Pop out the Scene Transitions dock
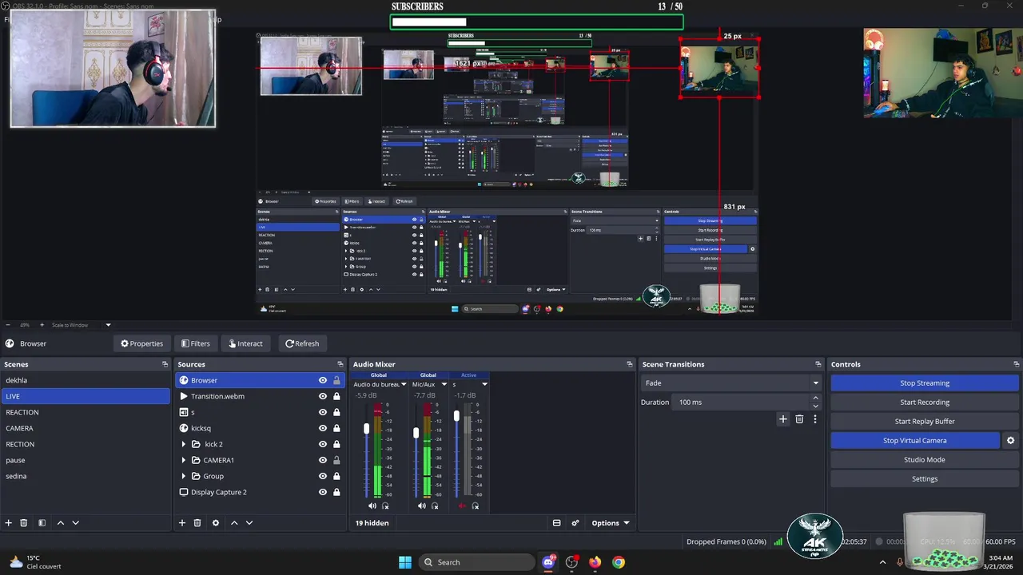 coord(820,364)
